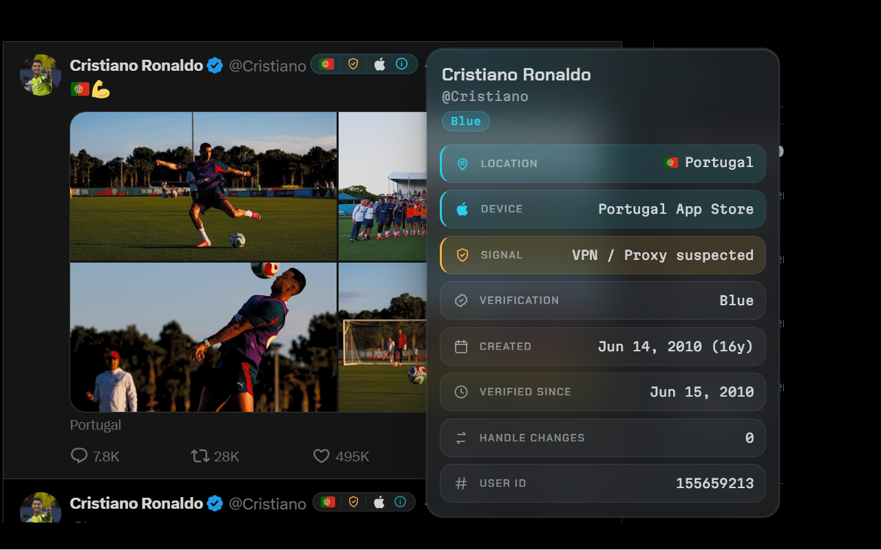The image size is (881, 550).
Task: Click the Portugal flag badge in the top tweet header
Action: pos(327,64)
